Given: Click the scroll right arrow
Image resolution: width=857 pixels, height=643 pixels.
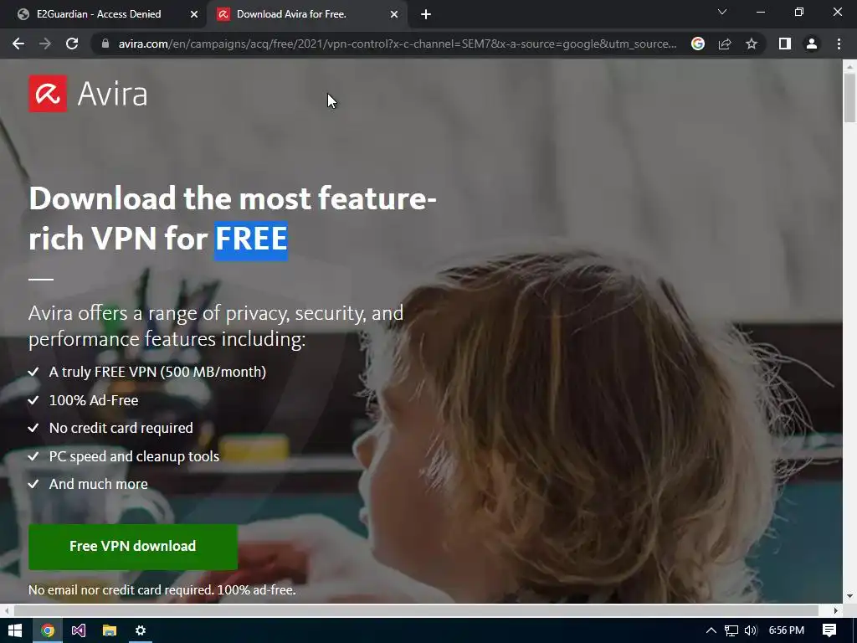Looking at the screenshot, I should pyautogui.click(x=836, y=610).
